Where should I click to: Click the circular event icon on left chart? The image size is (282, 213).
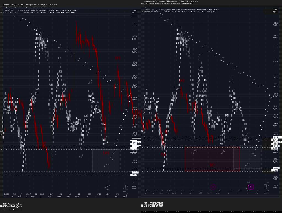pyautogui.click(x=107, y=187)
